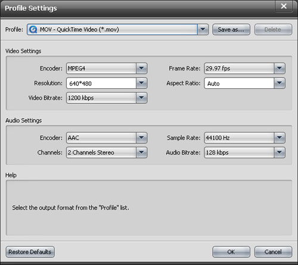Expand the video Encoder MPEG4 dropdown
298x265 pixels.
141,68
